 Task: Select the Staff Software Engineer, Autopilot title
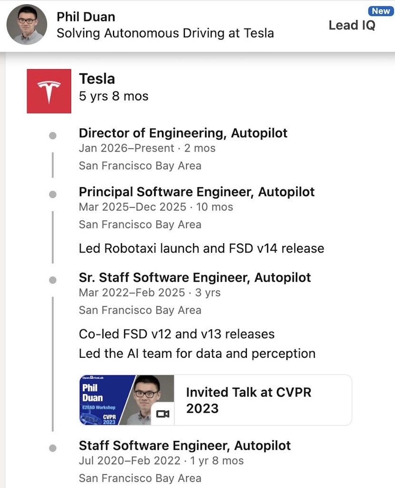click(185, 446)
